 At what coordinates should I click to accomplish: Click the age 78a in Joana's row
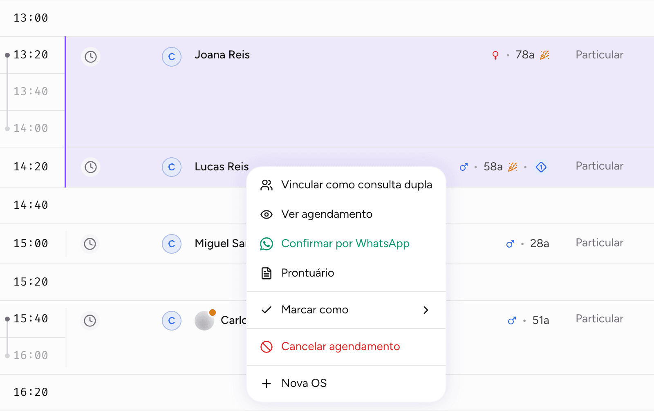pyautogui.click(x=525, y=55)
